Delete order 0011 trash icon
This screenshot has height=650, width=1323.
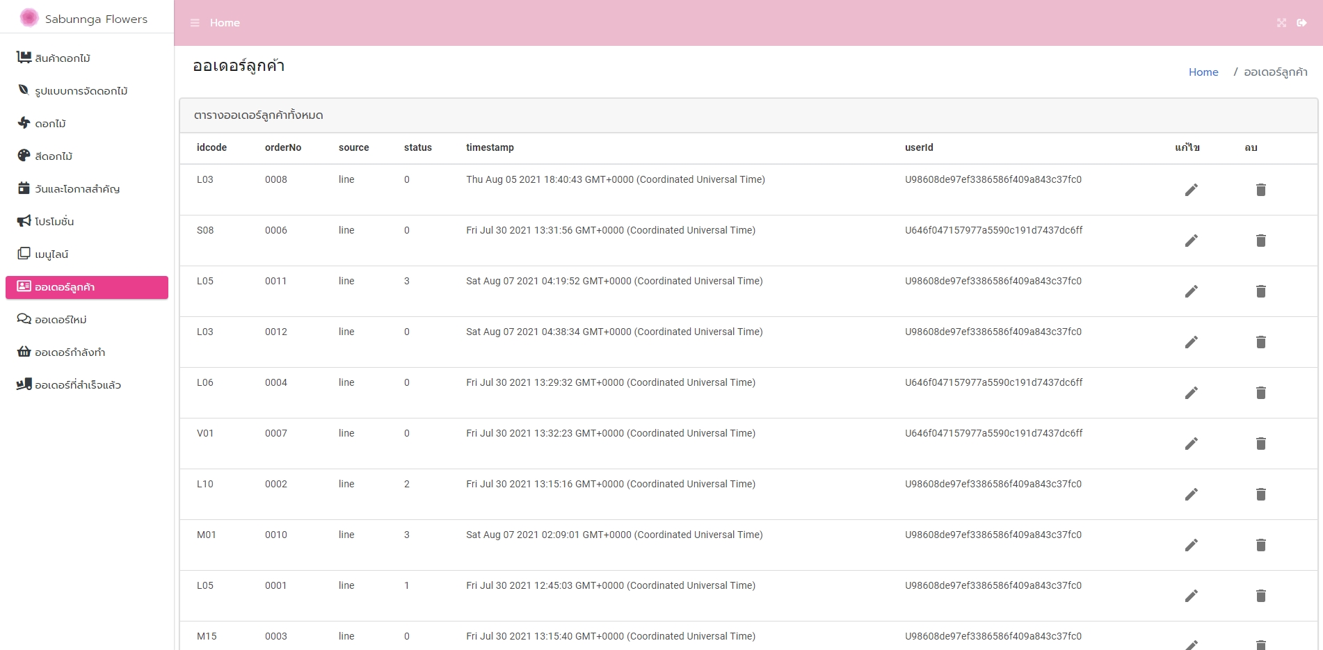(x=1261, y=291)
